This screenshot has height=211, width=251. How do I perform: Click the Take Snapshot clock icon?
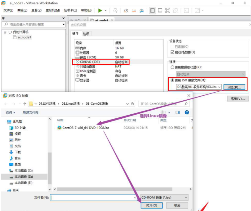(x=126, y=10)
